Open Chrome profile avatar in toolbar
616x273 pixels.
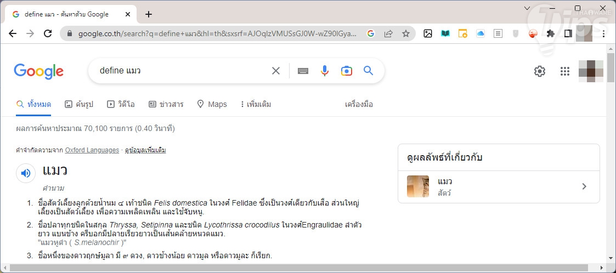[x=584, y=34]
